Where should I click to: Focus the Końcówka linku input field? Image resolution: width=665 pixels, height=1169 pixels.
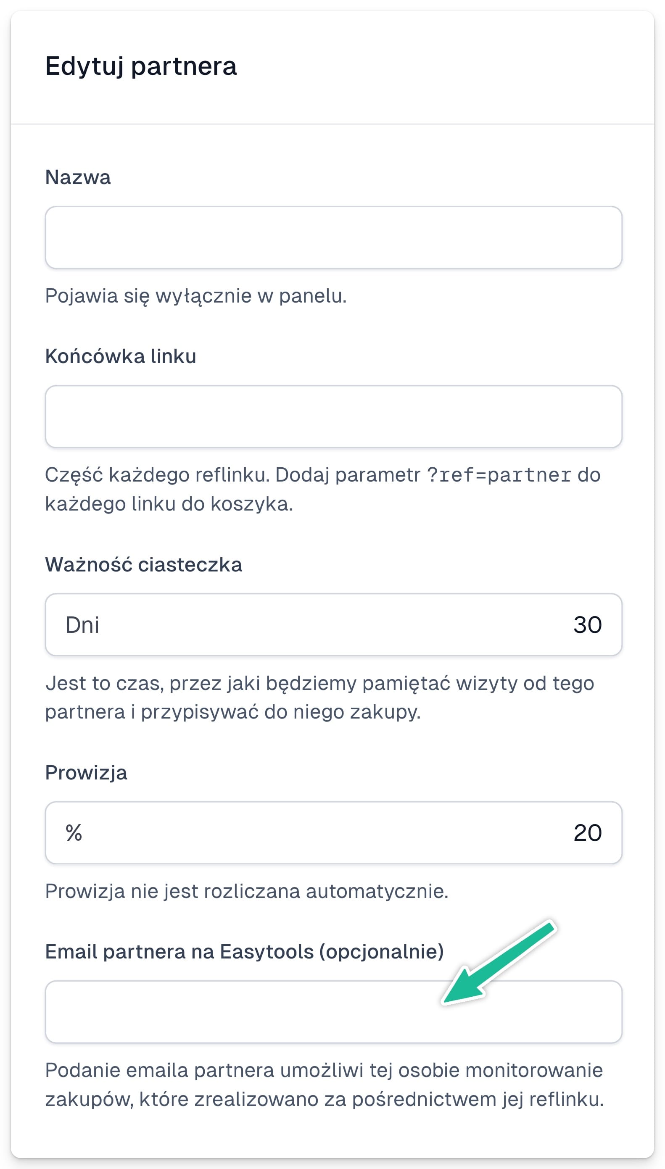click(333, 416)
